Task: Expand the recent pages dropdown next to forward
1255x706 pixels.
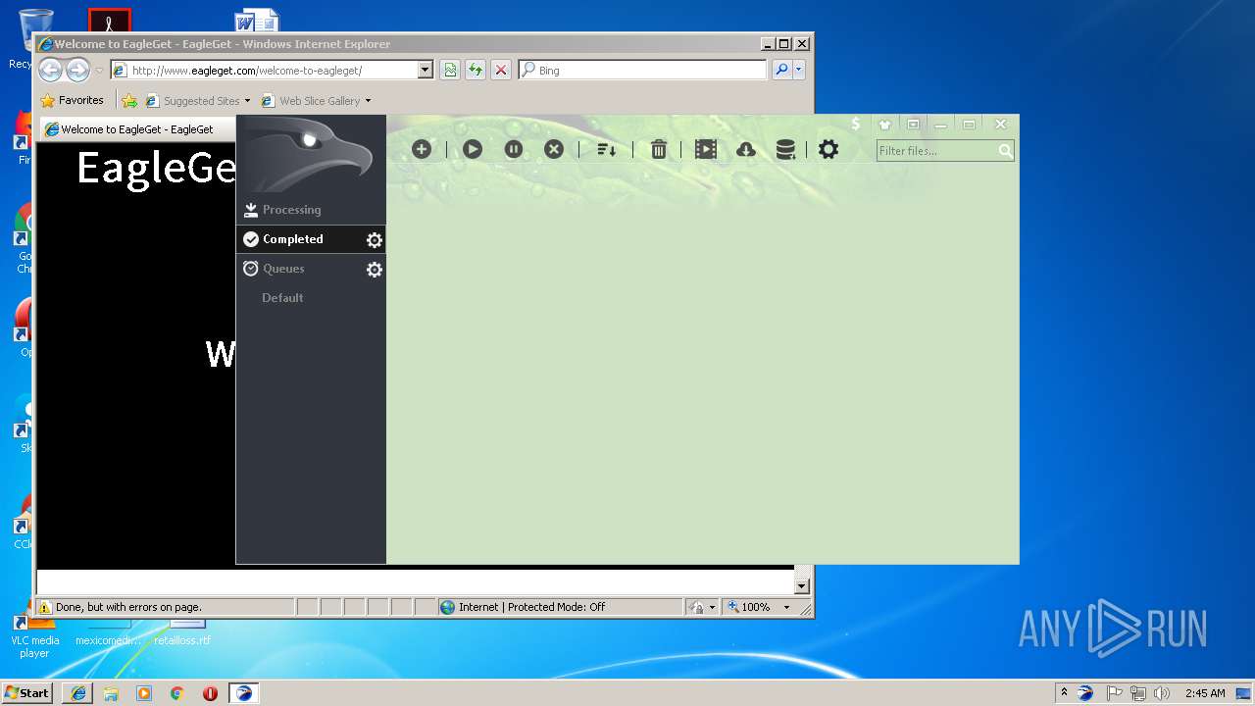Action: (99, 71)
